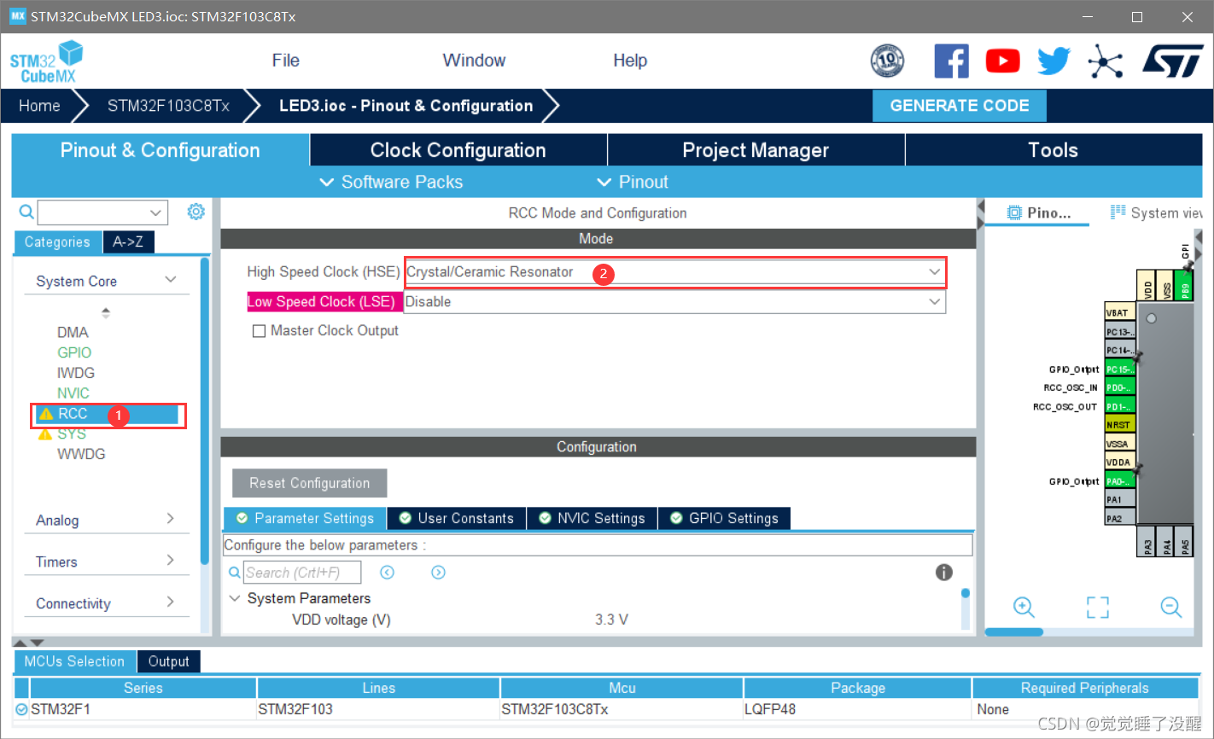Click the info icon in Parameter Settings
Screen dimensions: 1214x739
pos(943,573)
